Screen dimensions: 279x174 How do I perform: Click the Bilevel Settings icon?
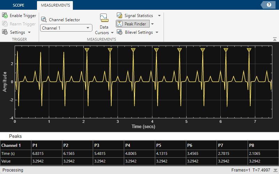click(119, 32)
